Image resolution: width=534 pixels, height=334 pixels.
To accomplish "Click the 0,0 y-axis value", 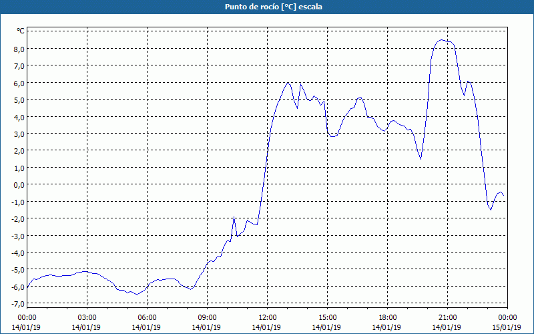I will click(x=19, y=185).
